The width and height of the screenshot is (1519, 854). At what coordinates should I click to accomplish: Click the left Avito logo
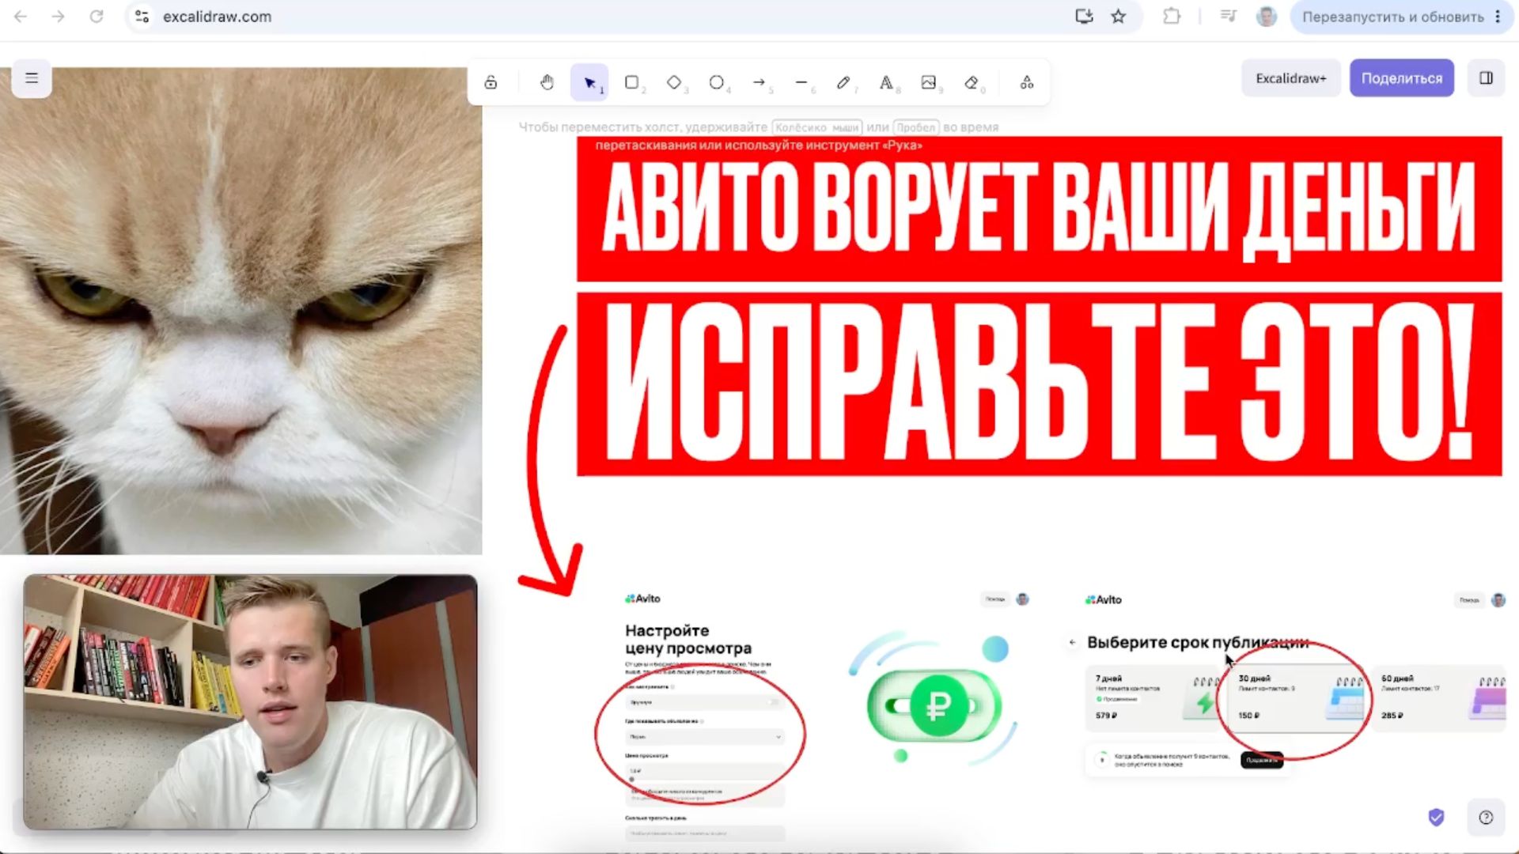tap(642, 599)
